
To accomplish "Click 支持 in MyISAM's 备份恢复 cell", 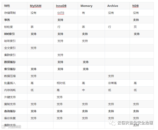I will pos(33,118).
